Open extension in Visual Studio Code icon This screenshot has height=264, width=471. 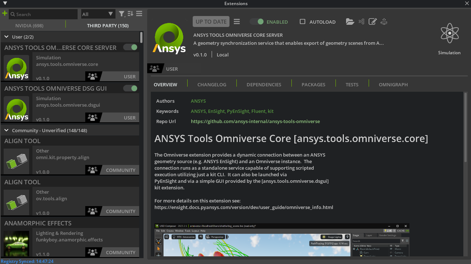click(x=361, y=21)
